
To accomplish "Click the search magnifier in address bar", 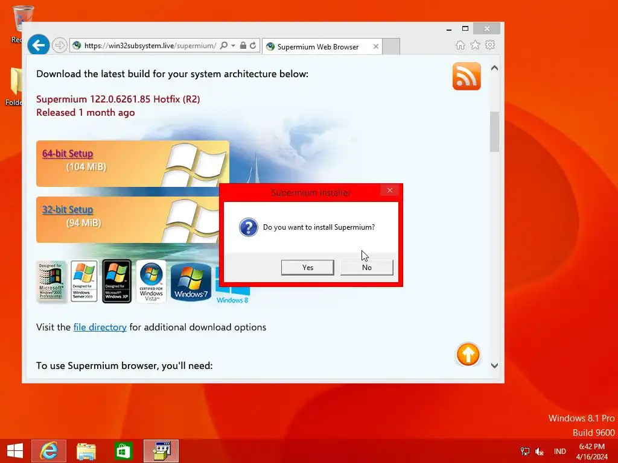I will tap(223, 46).
